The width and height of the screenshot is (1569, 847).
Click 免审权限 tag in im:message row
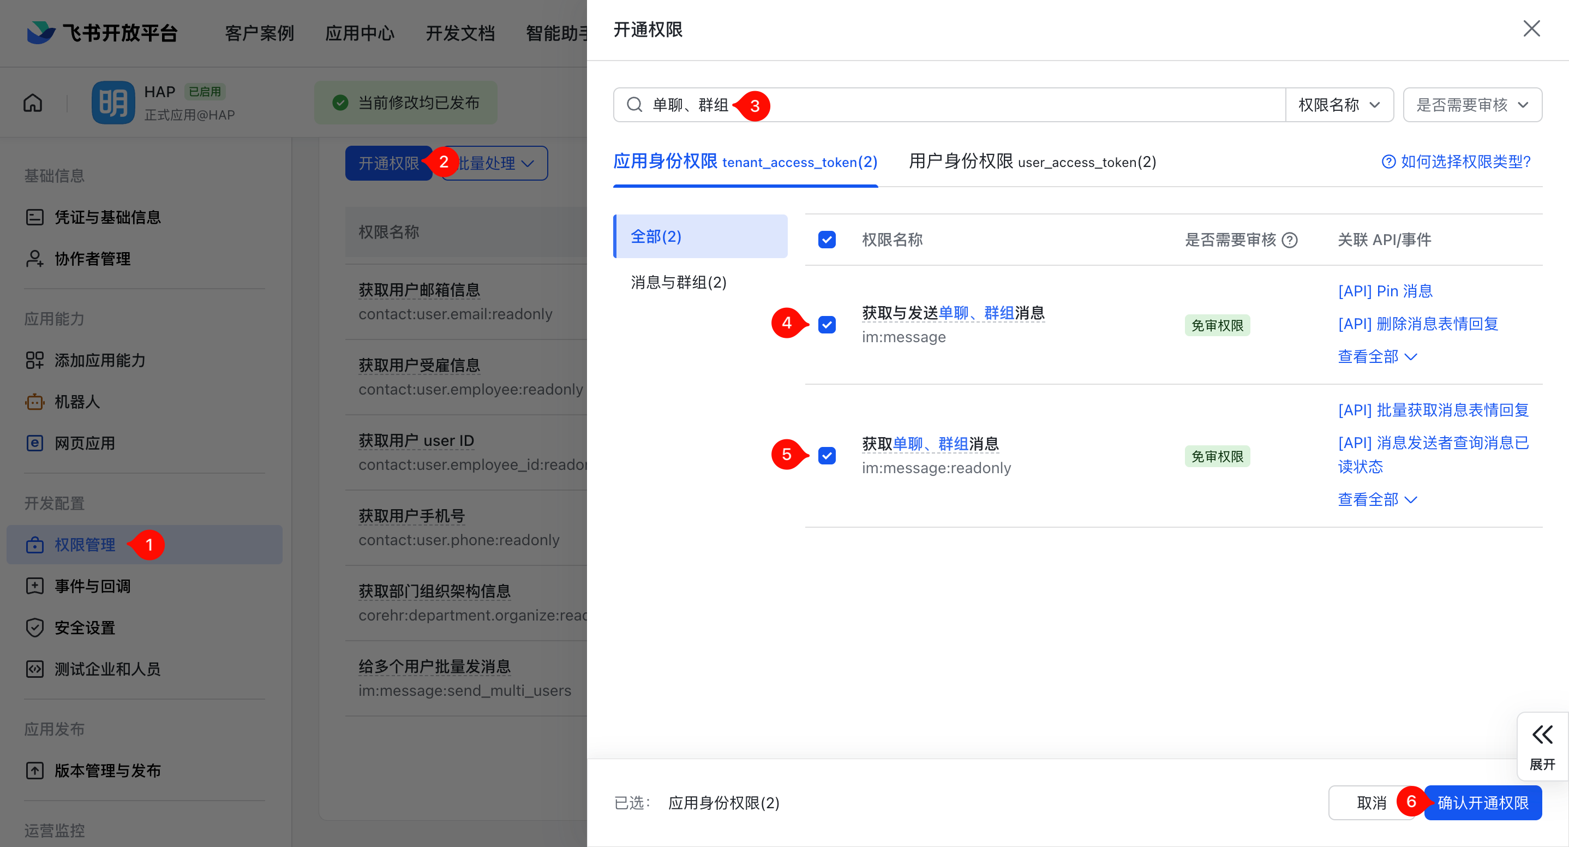(x=1217, y=325)
